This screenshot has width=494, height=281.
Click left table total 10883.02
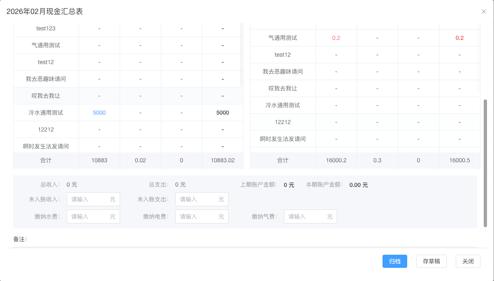coord(223,161)
